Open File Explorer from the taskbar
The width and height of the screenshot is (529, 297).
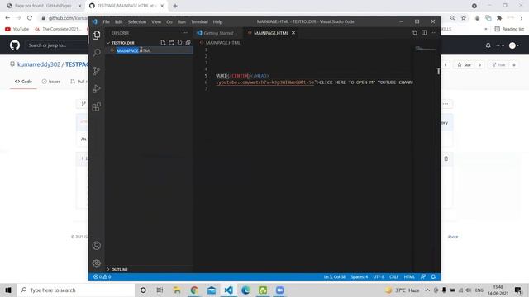[x=177, y=290]
